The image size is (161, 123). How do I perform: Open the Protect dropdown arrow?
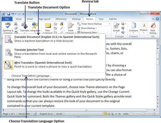pos(144,33)
